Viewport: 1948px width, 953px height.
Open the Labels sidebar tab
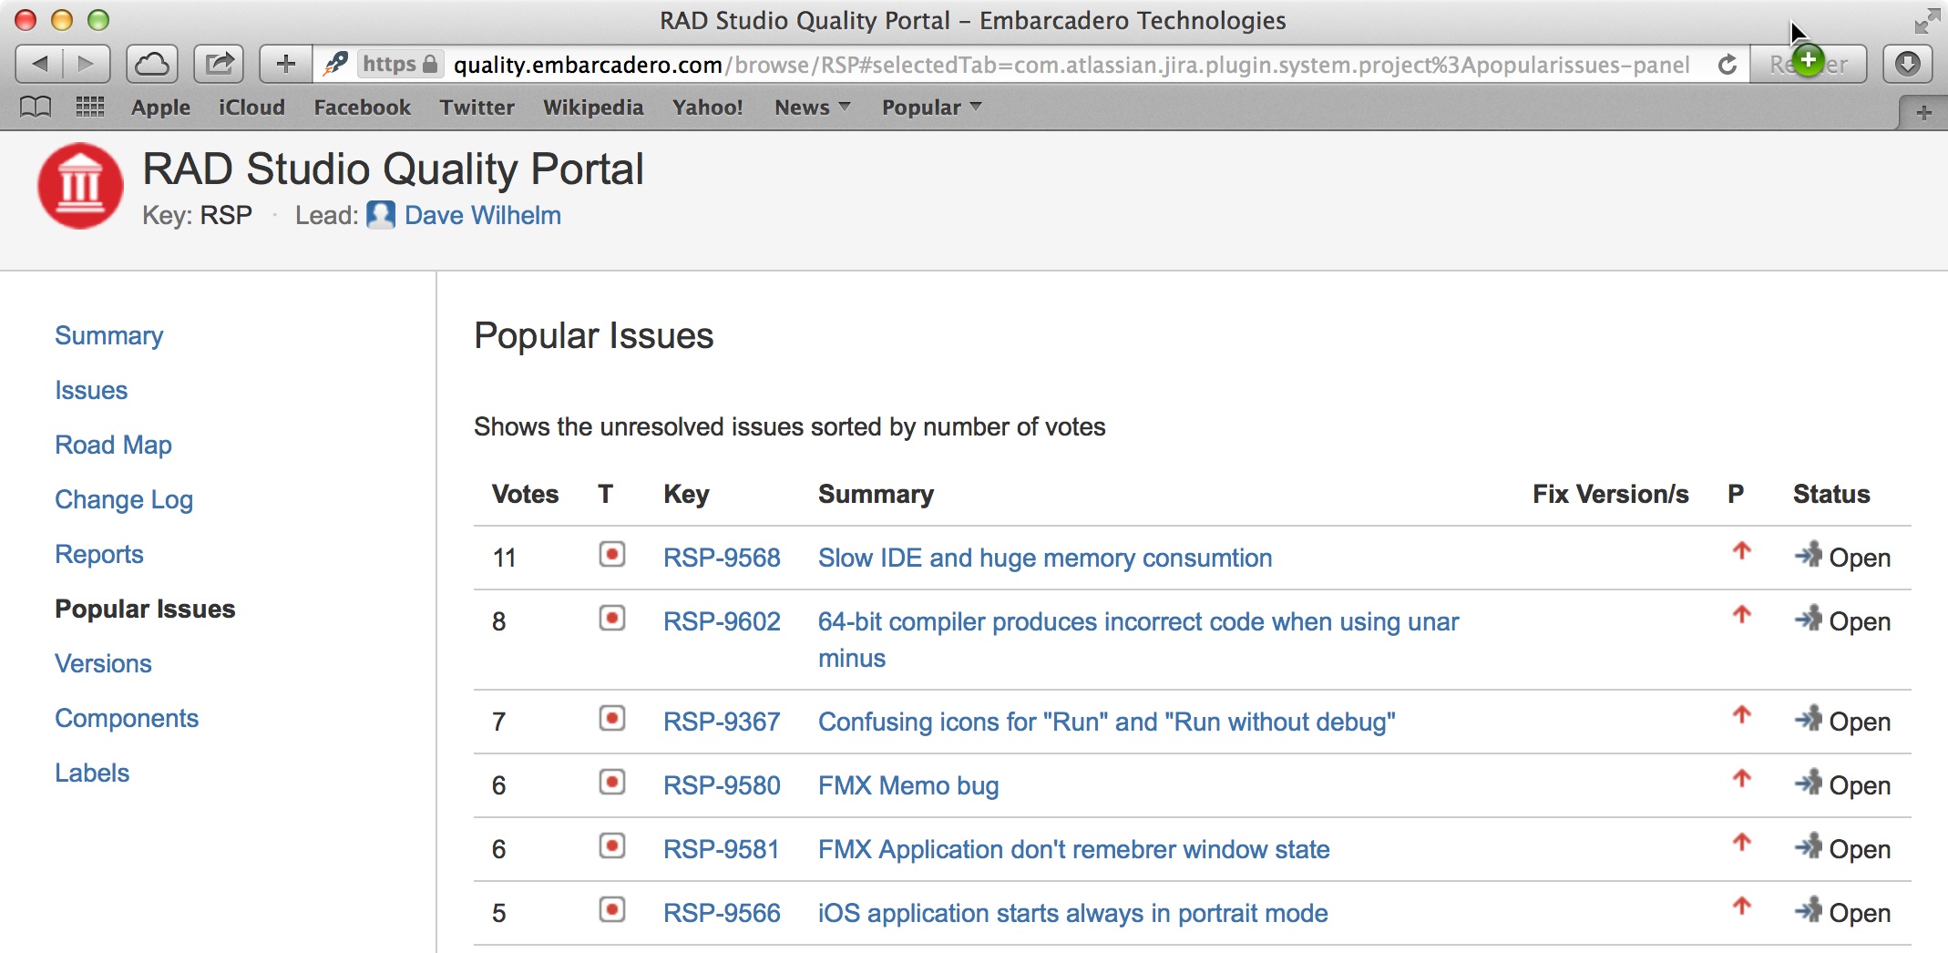pos(92,773)
